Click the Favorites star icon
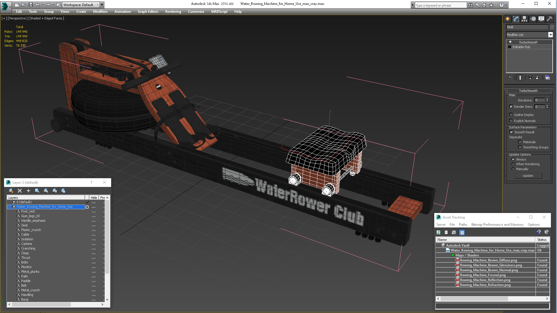Viewport: 557px width, 313px height. [x=491, y=5]
